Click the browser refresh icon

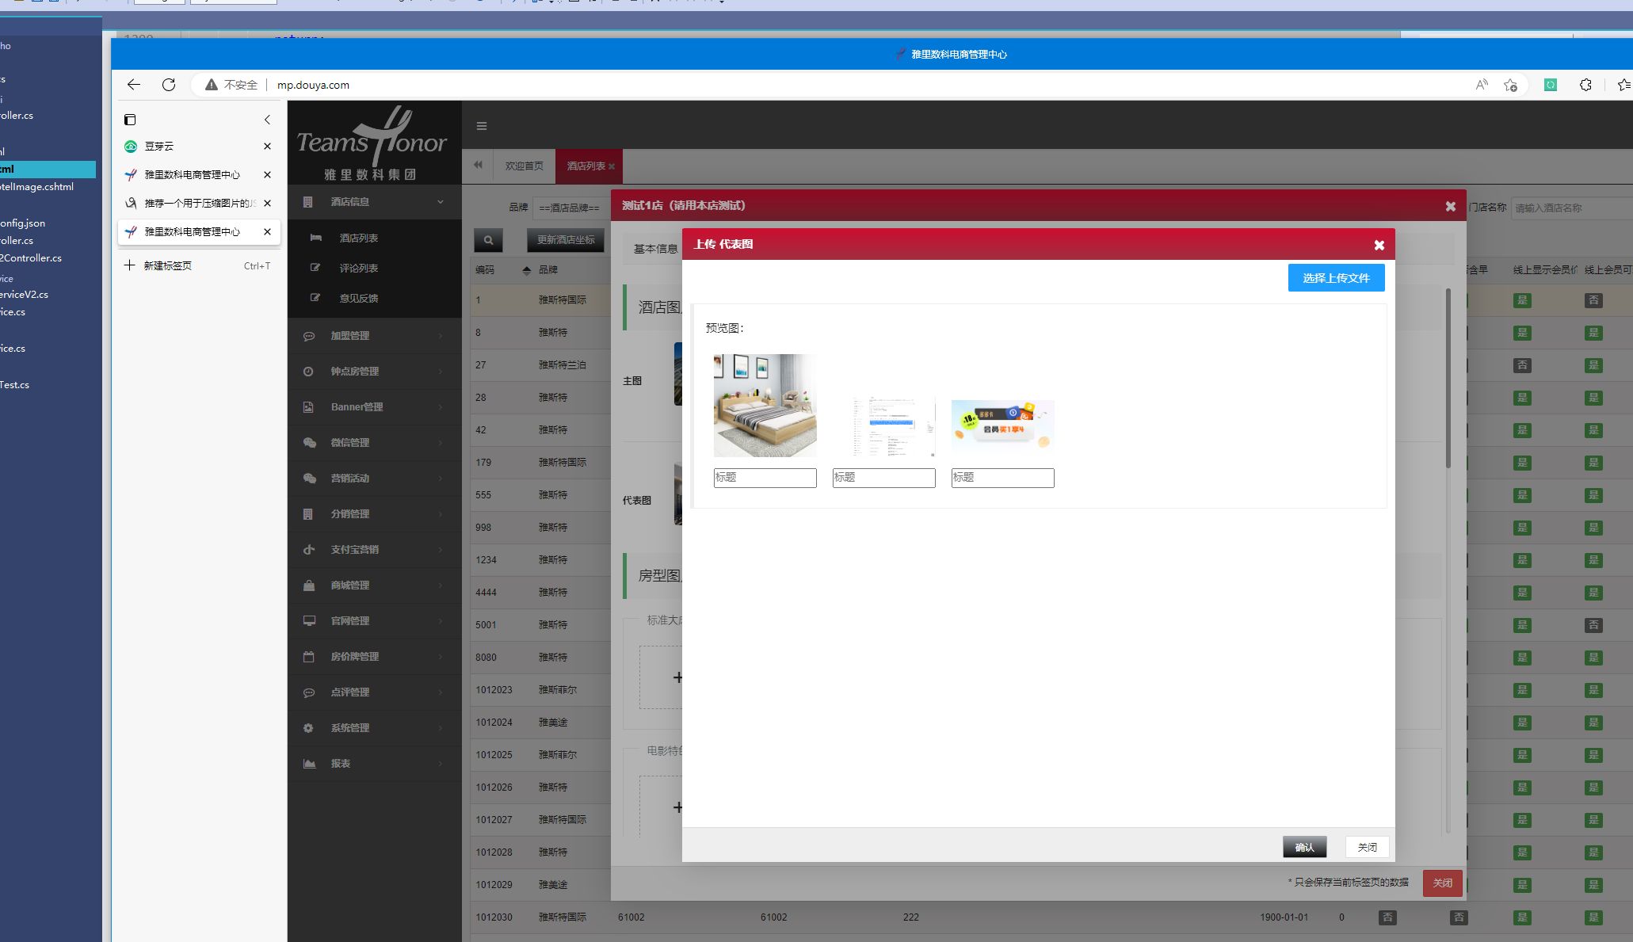169,85
